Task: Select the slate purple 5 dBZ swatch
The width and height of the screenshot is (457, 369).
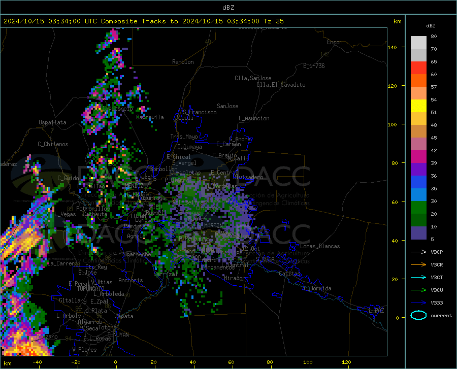Action: (418, 233)
